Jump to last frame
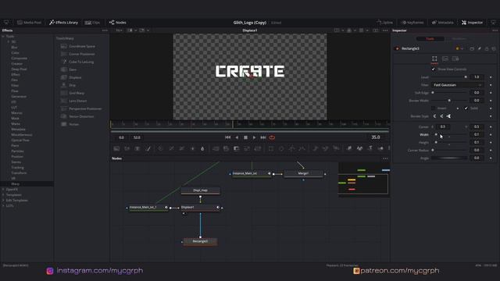The image size is (500, 281). coord(263,137)
